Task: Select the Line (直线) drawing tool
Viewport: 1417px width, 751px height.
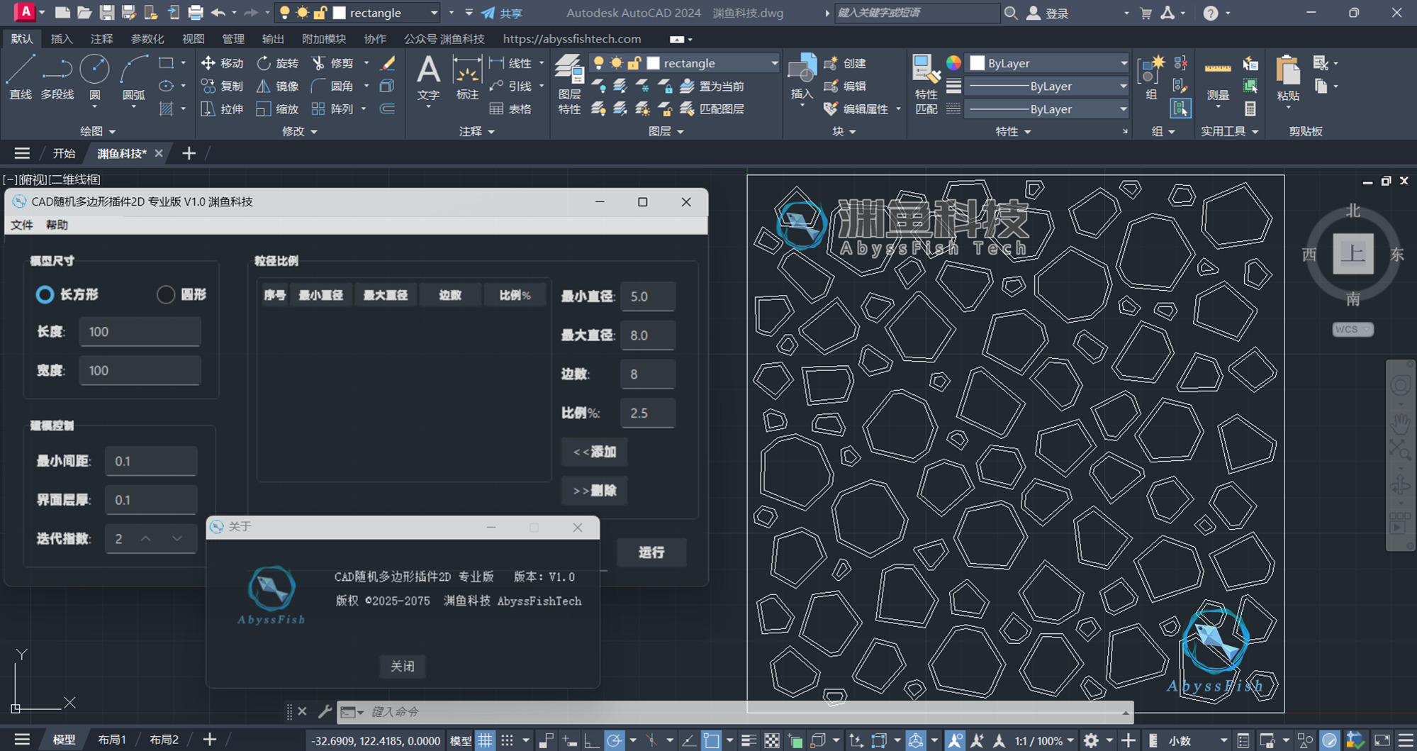Action: pyautogui.click(x=20, y=77)
